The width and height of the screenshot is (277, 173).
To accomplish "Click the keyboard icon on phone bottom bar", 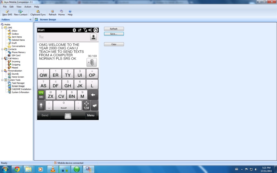I will tap(68, 115).
